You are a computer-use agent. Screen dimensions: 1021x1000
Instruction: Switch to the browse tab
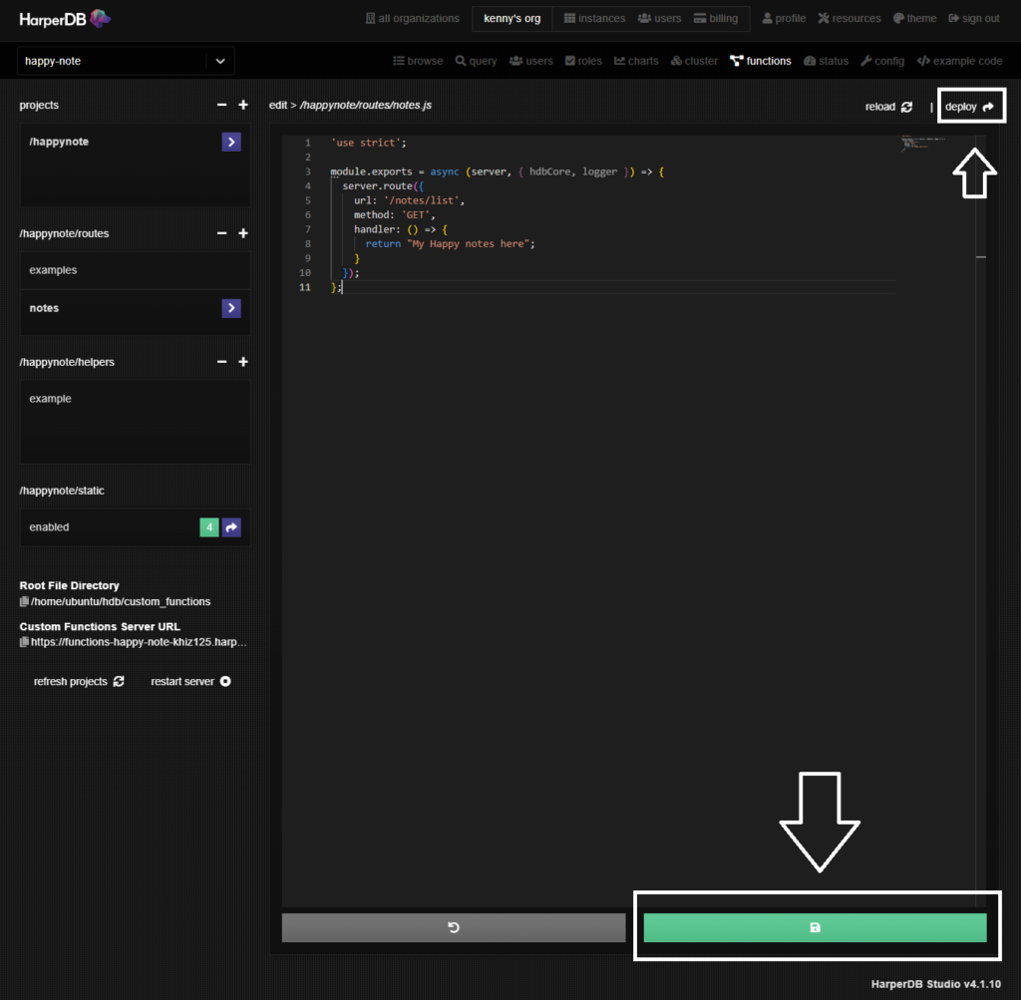coord(418,61)
